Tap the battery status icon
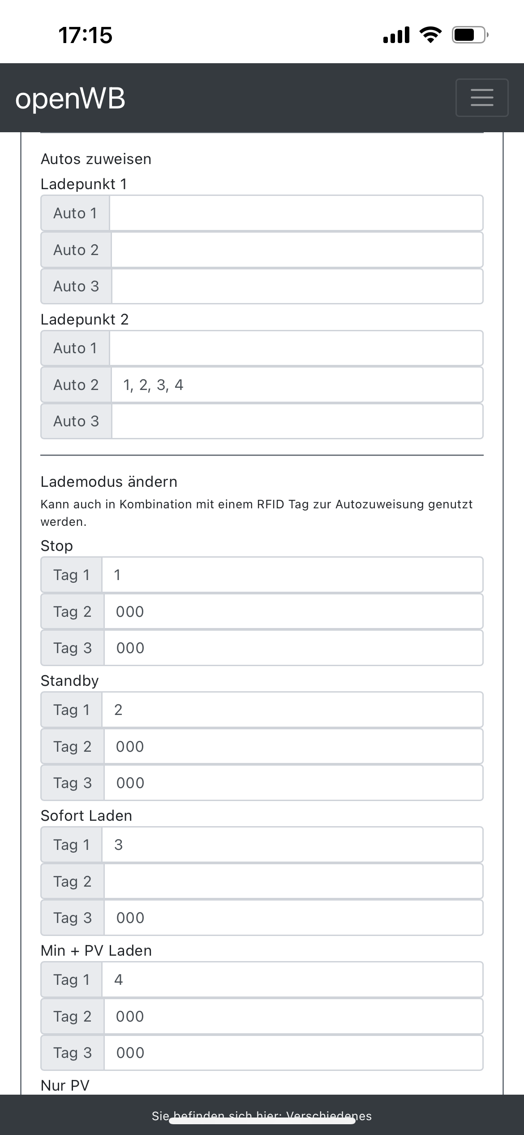 pos(469,35)
